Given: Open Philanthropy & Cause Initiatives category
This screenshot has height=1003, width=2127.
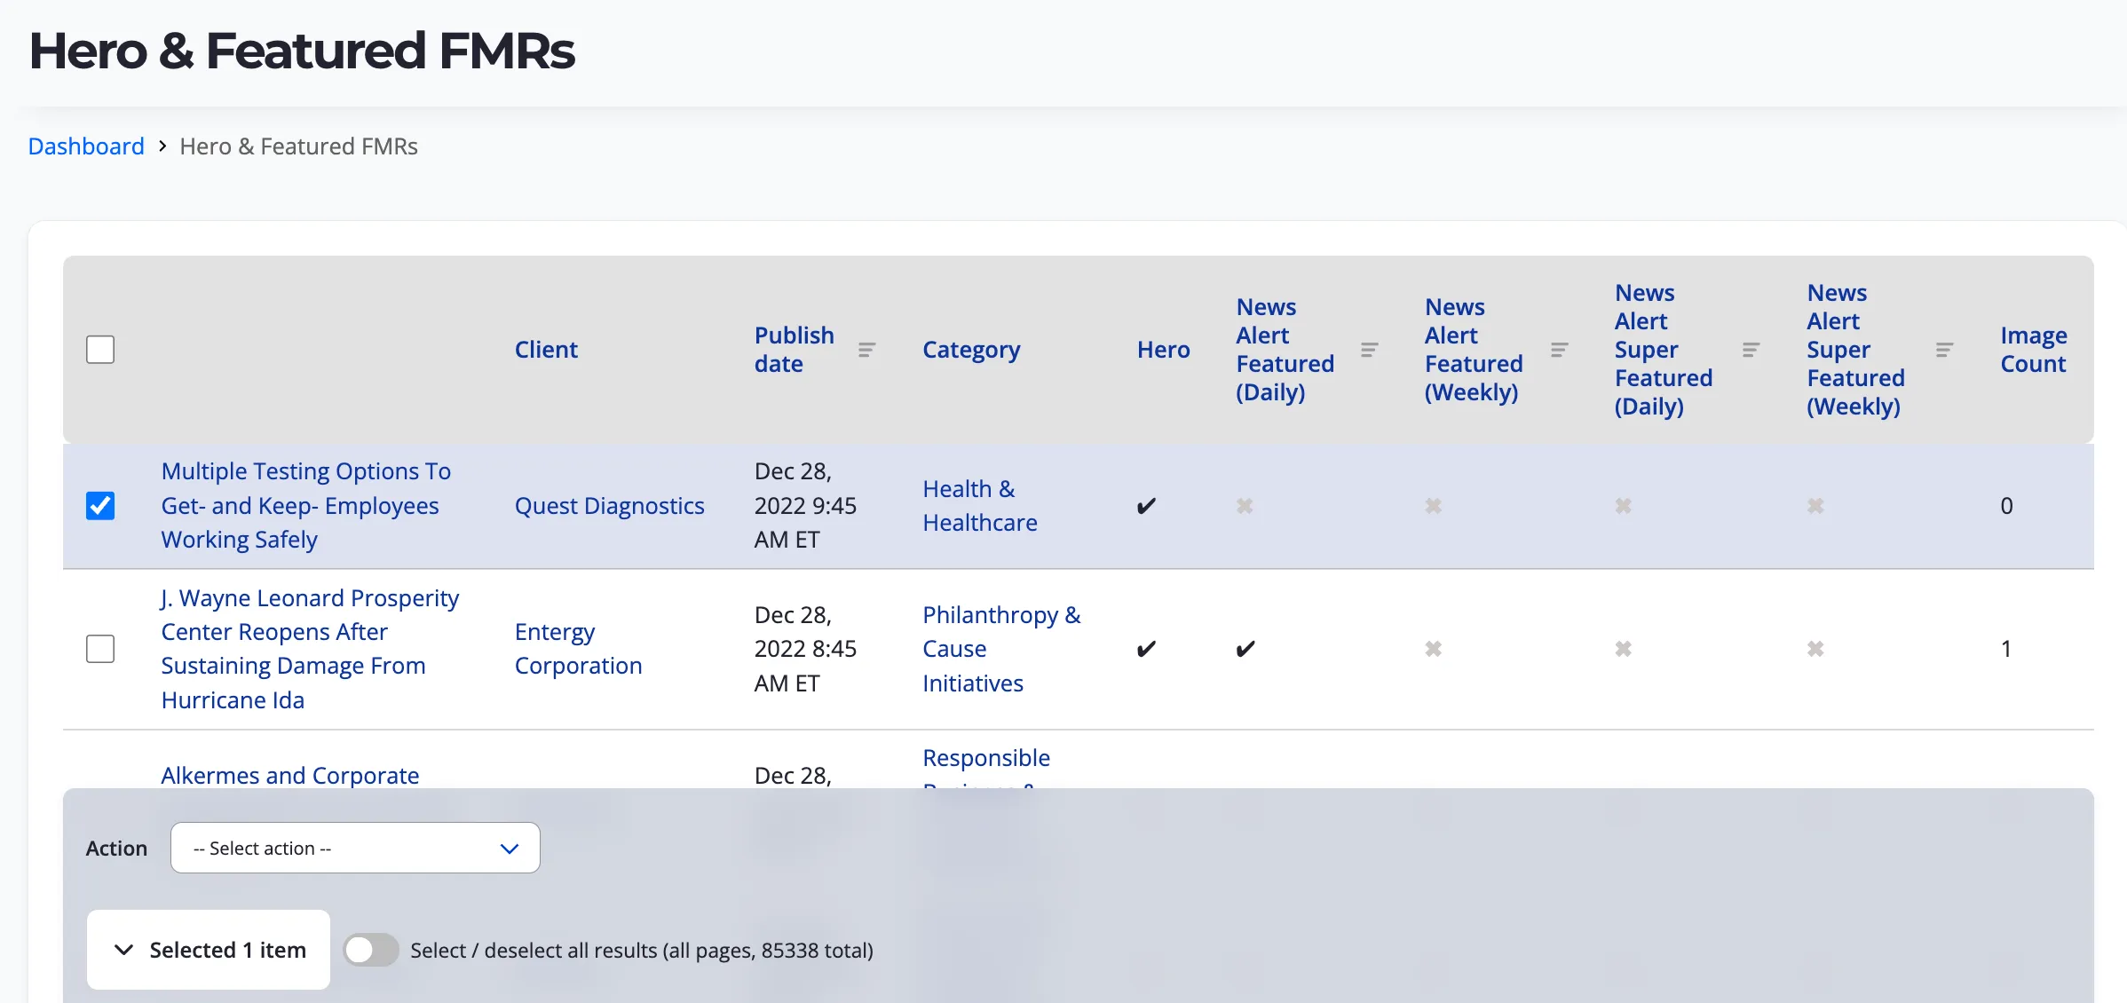Looking at the screenshot, I should pos(1001,649).
